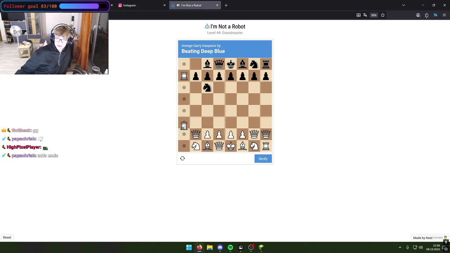Open Spotify from the taskbar
The height and width of the screenshot is (253, 450).
pos(230,247)
